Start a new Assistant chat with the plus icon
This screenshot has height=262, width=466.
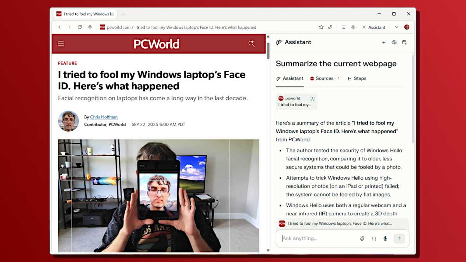coord(384,42)
